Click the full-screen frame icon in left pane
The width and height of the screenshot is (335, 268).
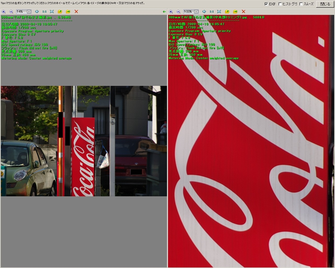pyautogui.click(x=52, y=12)
